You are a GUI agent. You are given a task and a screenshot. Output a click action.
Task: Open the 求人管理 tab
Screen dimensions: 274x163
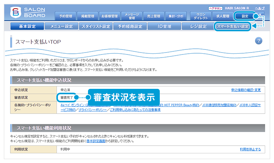click(223, 16)
